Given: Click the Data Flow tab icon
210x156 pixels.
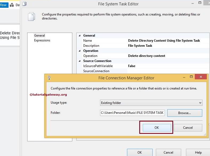Looking at the screenshot, I should (12, 5).
